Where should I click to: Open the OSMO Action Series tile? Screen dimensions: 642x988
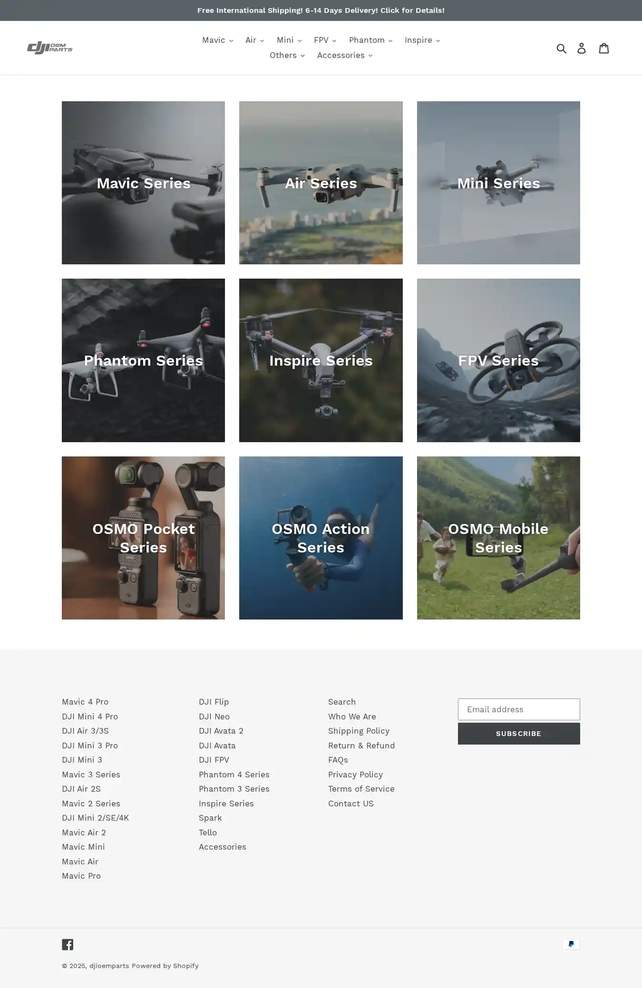[321, 538]
